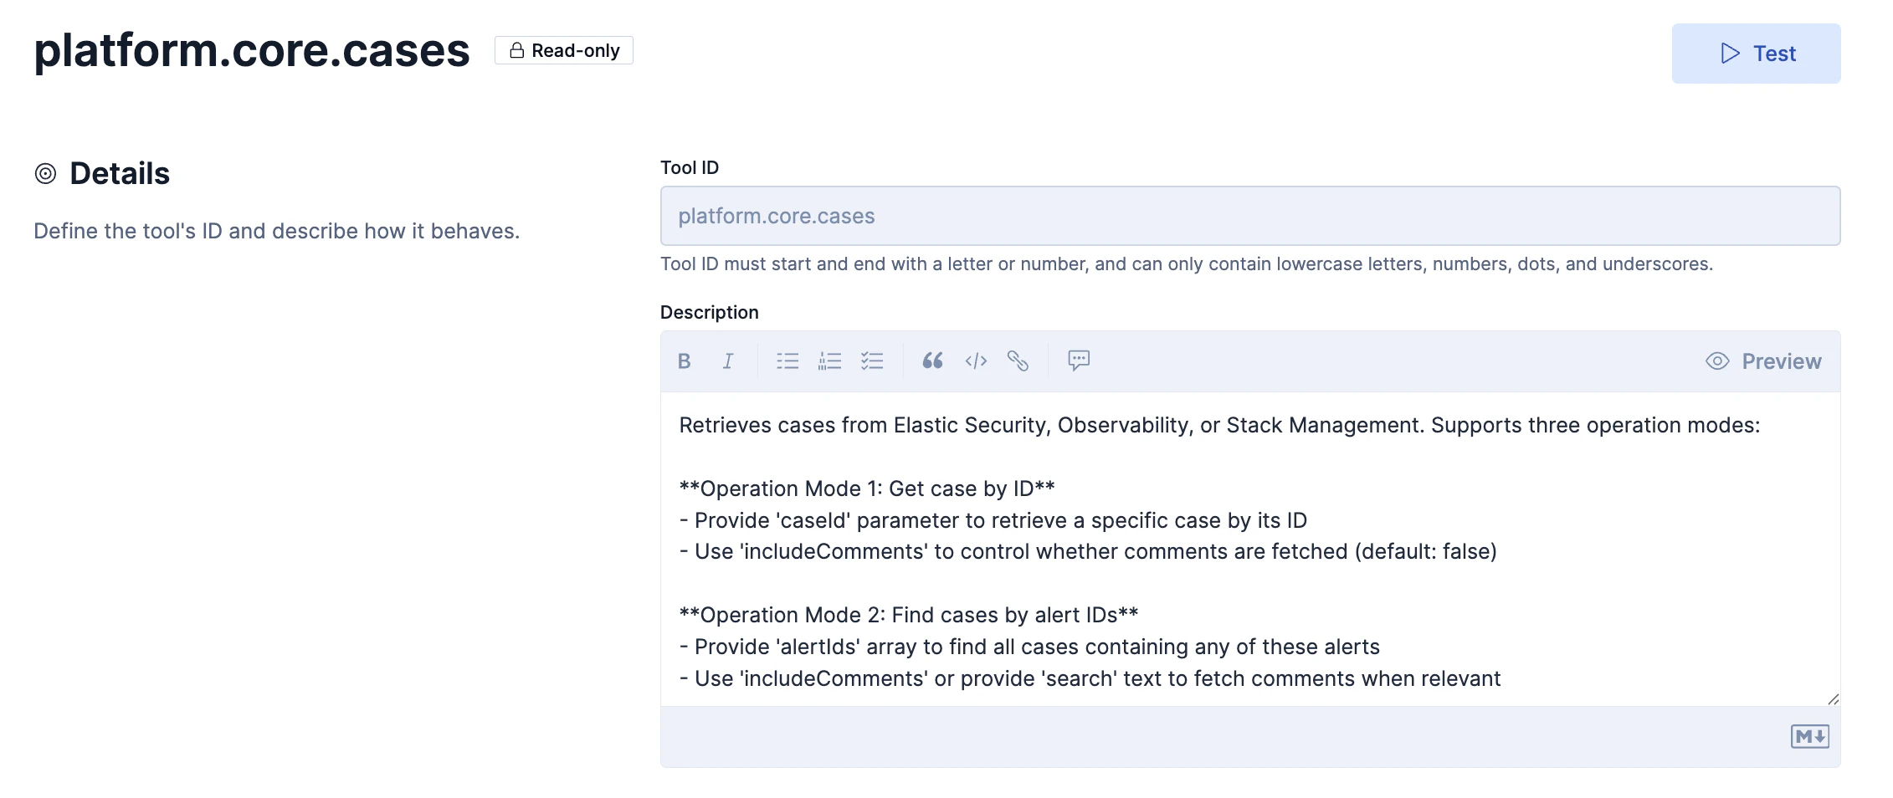Click the description textarea resize handle

point(1833,698)
